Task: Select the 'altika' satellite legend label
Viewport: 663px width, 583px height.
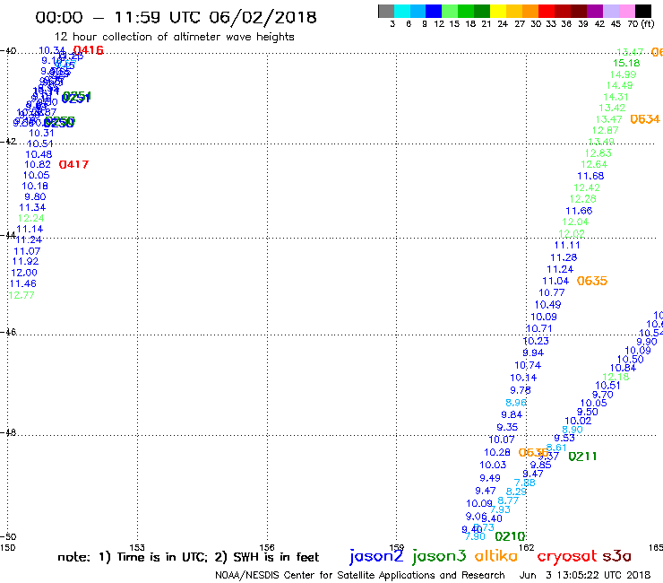Action: pyautogui.click(x=496, y=556)
